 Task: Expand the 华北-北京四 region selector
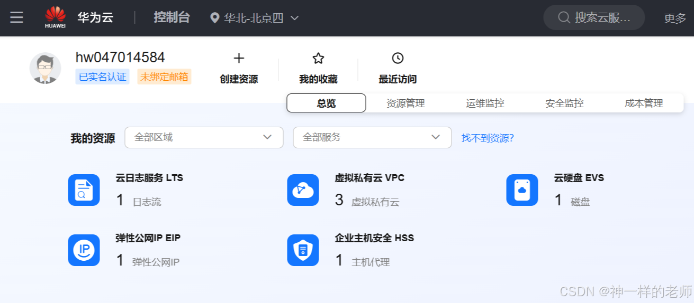tap(255, 18)
